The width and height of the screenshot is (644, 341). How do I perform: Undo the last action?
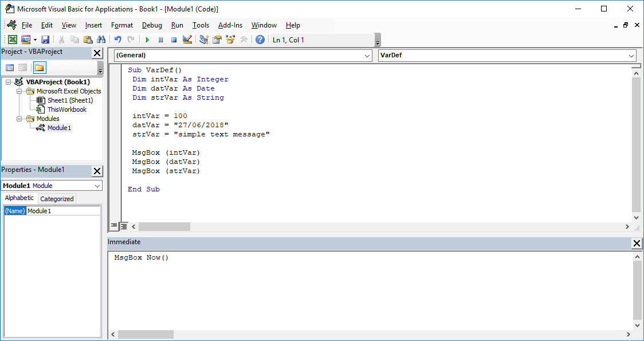[118, 40]
